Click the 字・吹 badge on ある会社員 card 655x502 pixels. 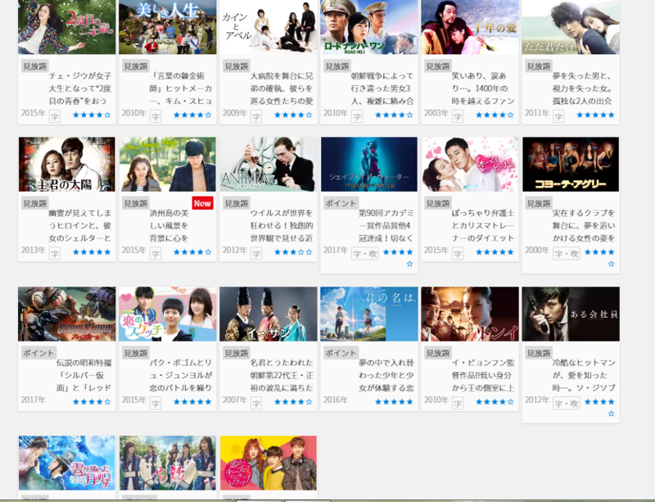(567, 403)
